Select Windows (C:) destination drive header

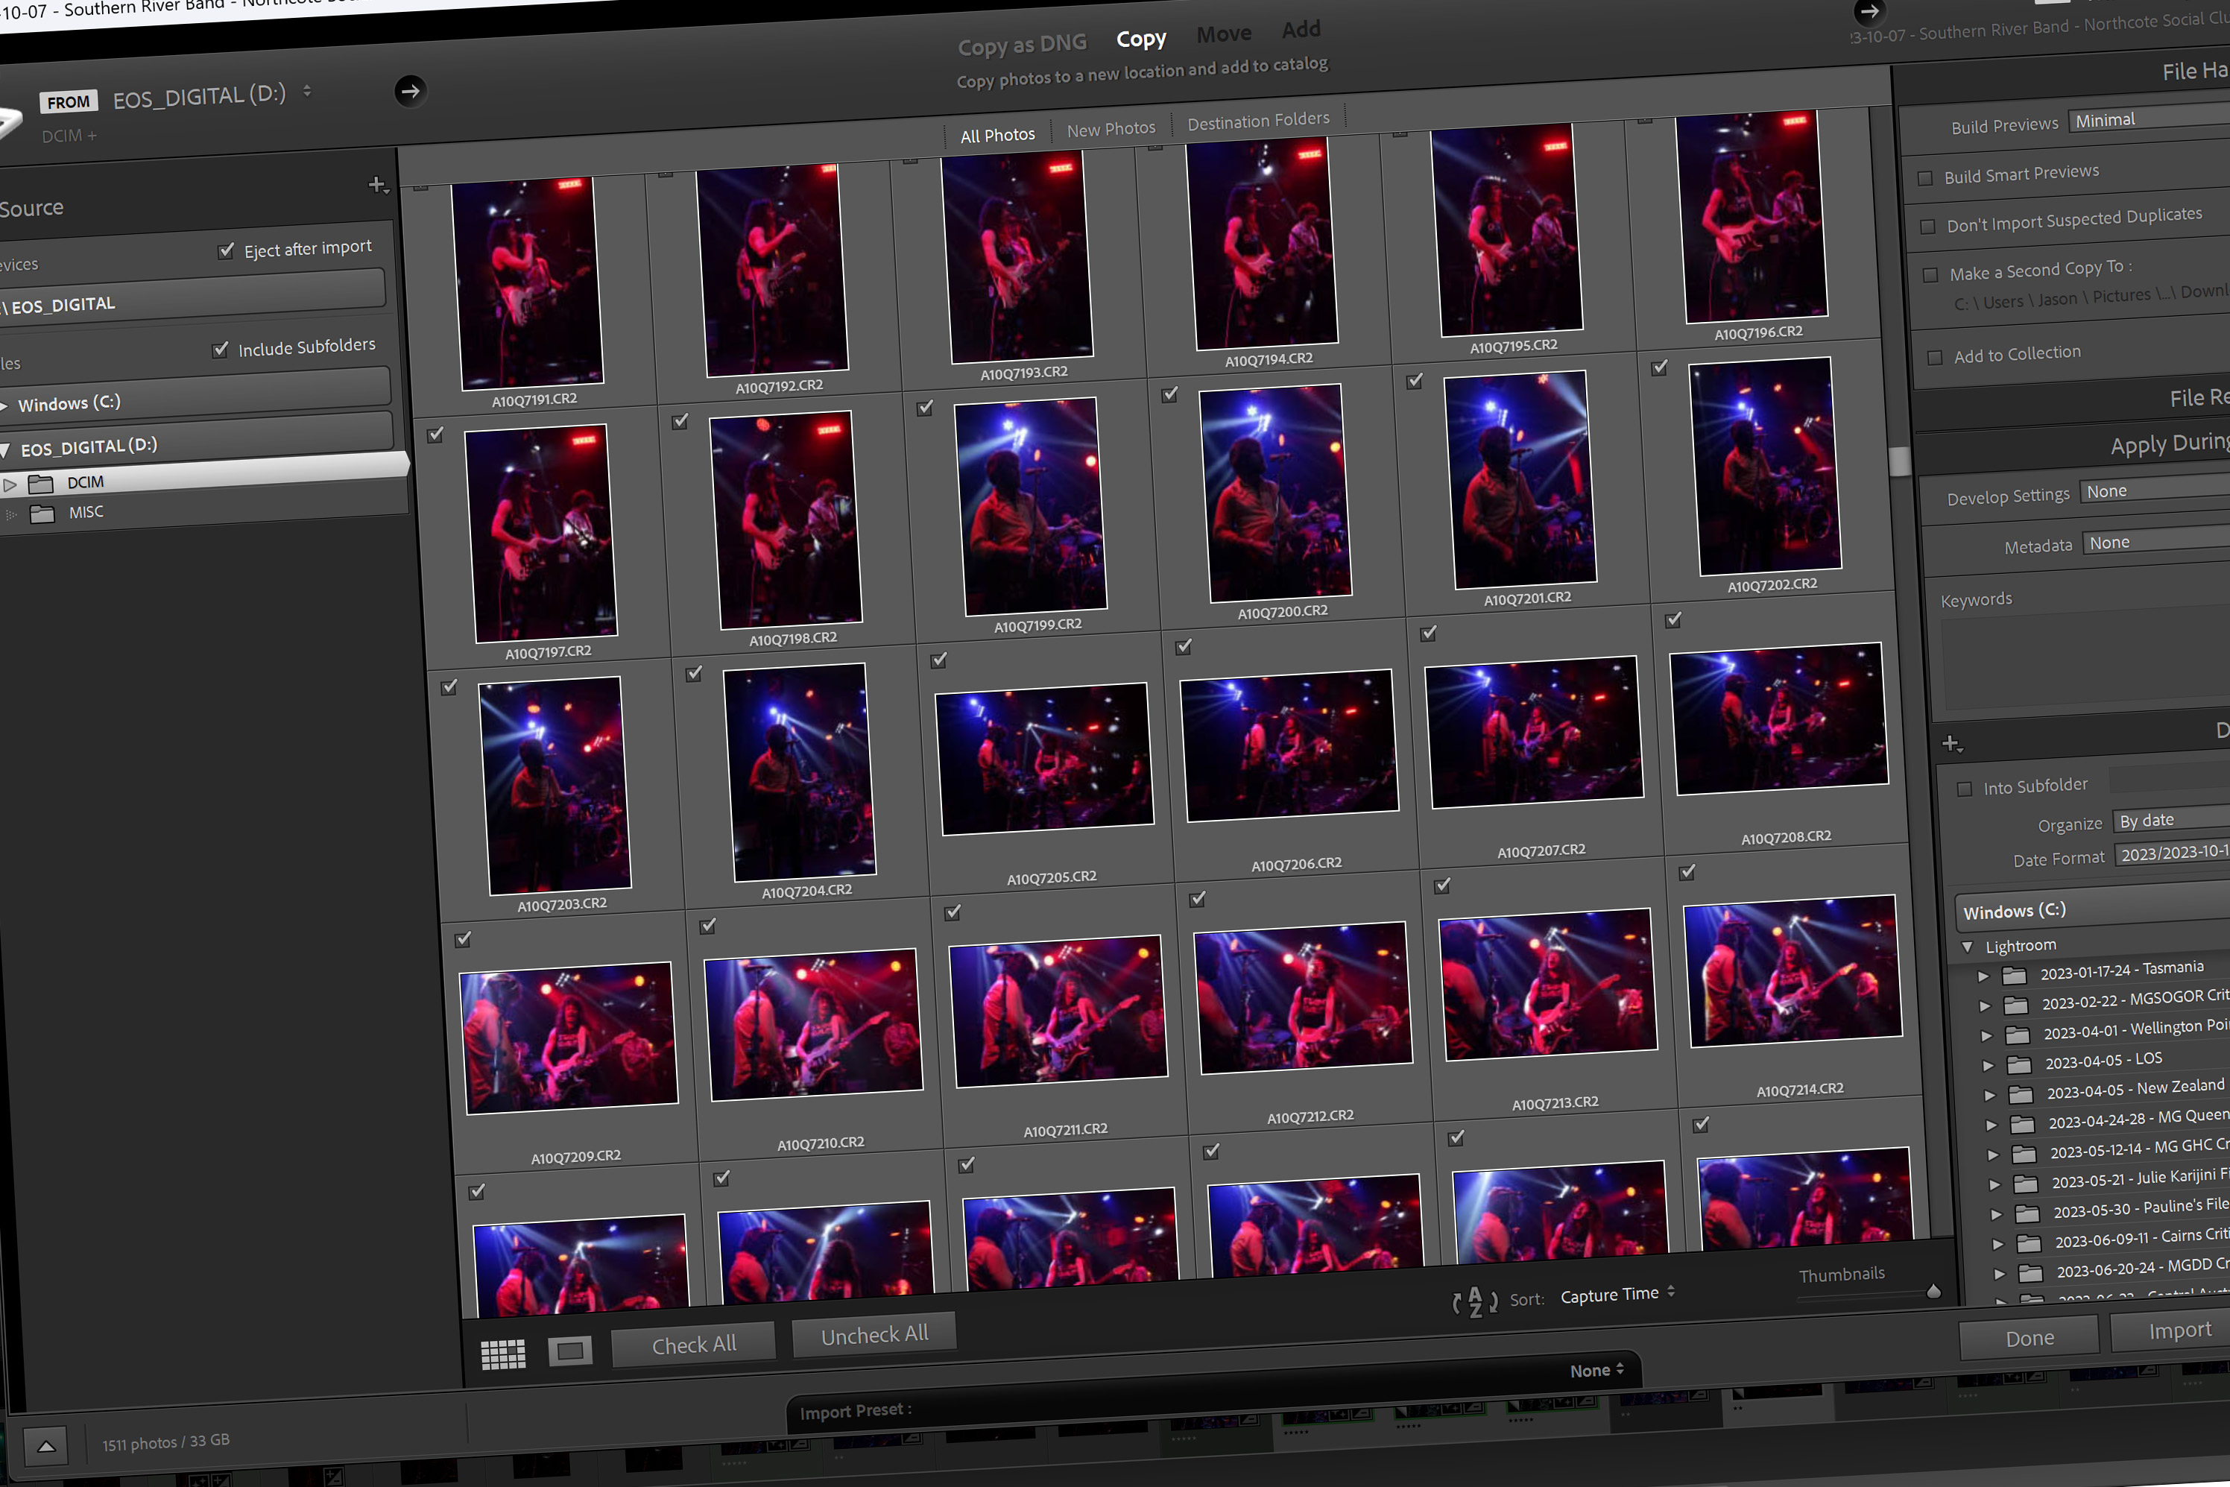tap(2091, 908)
